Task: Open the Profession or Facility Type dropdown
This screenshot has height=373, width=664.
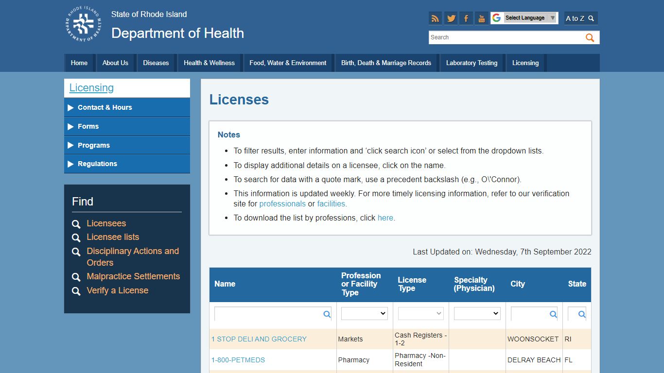Action: pyautogui.click(x=364, y=314)
